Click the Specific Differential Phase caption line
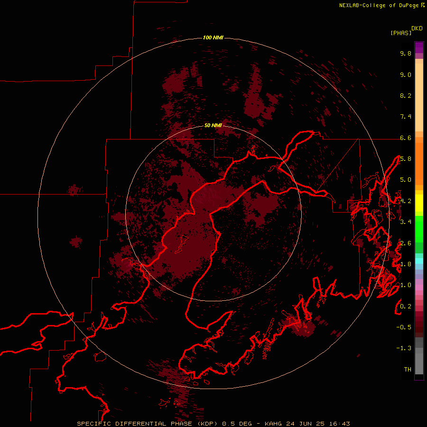Screen dimensions: 427x427 coord(213,424)
